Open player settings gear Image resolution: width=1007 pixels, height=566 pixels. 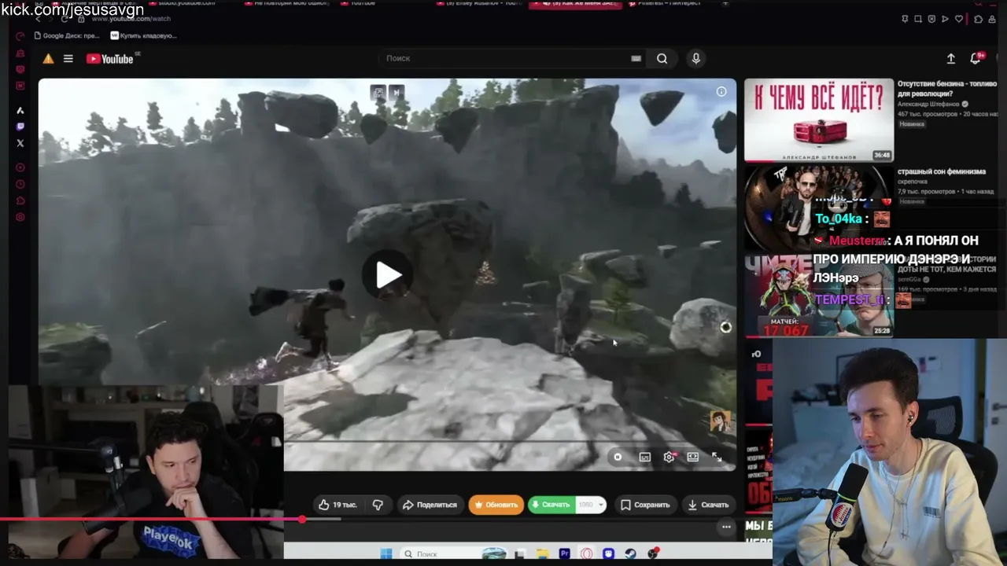pyautogui.click(x=669, y=457)
